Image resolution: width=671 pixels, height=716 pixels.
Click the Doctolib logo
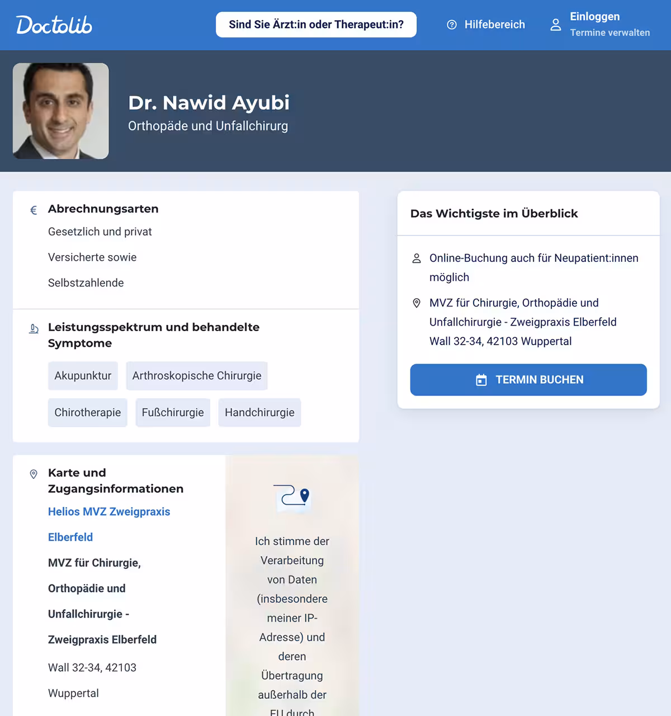pyautogui.click(x=54, y=25)
